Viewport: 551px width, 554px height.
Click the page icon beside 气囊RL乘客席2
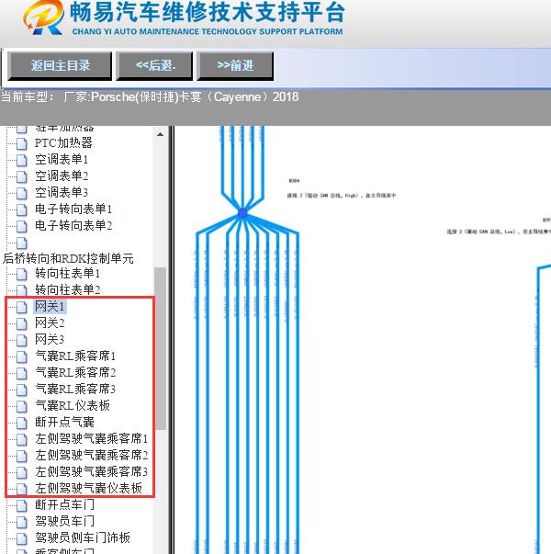[22, 374]
